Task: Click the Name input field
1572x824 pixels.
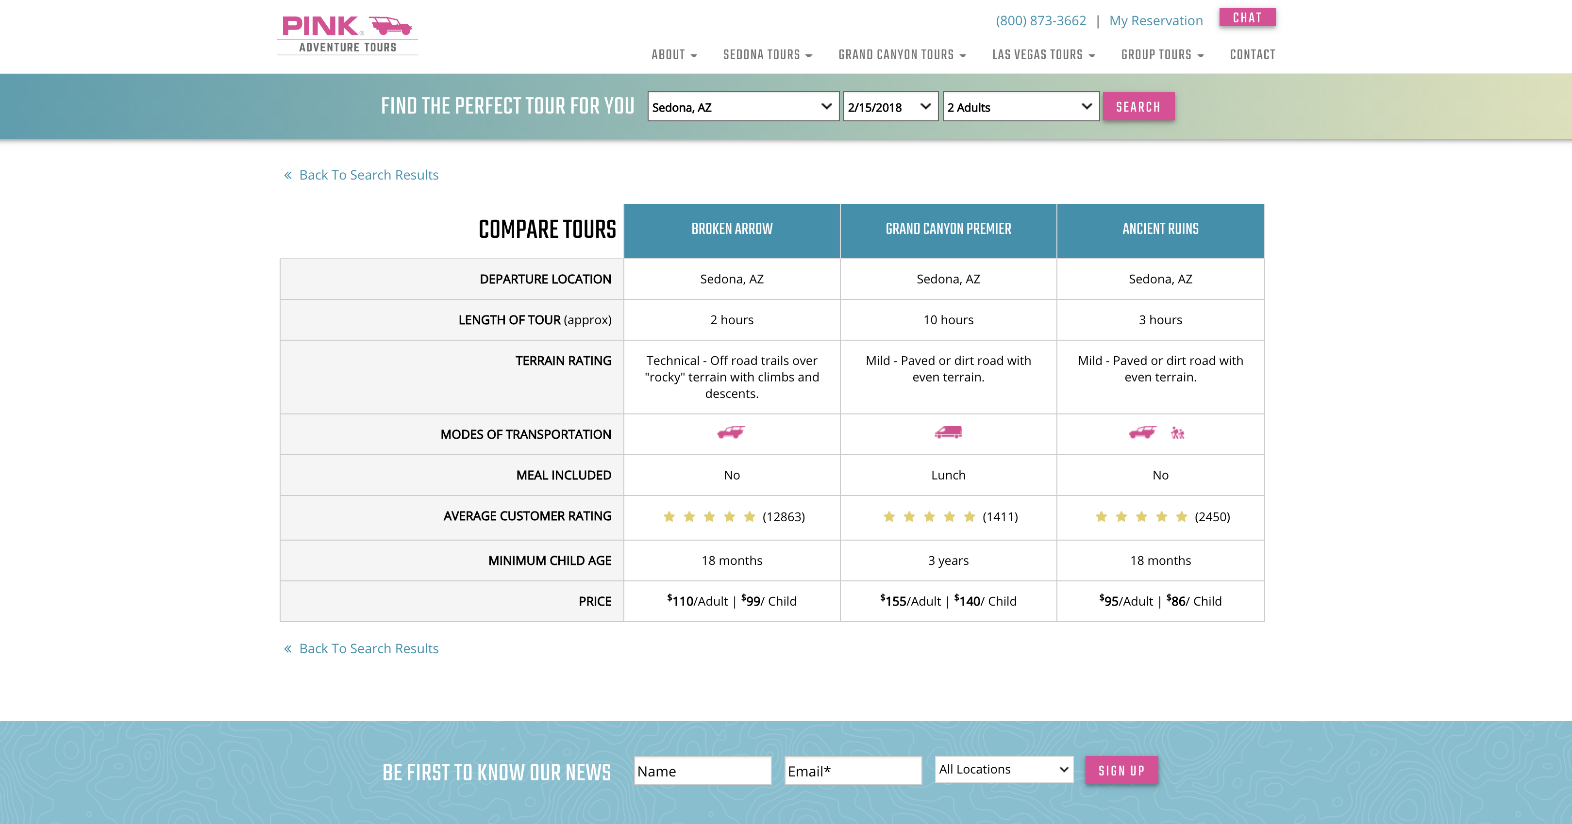Action: click(702, 771)
